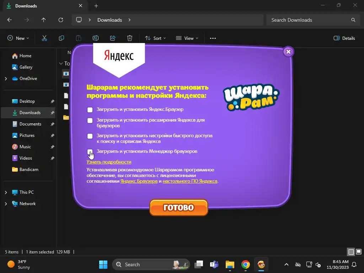Toggle the Details pane button
The height and width of the screenshot is (273, 364).
pyautogui.click(x=344, y=38)
